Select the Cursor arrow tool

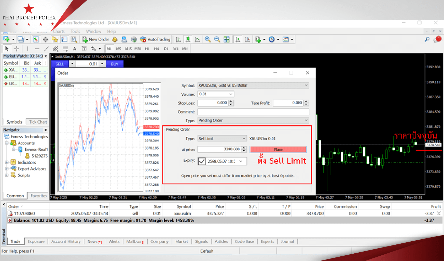click(7, 48)
